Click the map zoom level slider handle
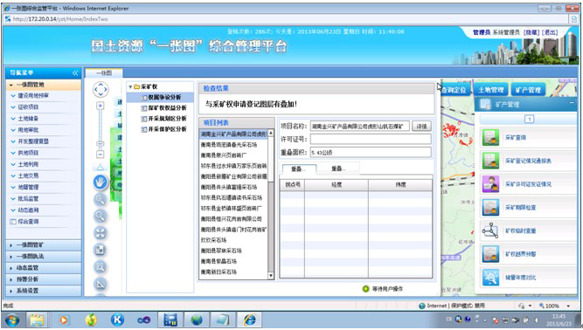 (100, 144)
